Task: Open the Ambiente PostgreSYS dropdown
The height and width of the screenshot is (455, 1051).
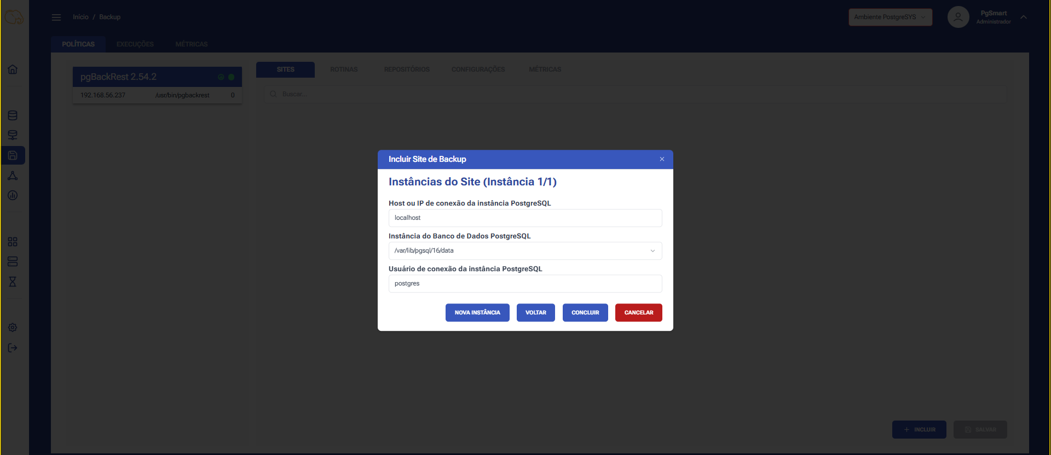Action: pyautogui.click(x=890, y=17)
